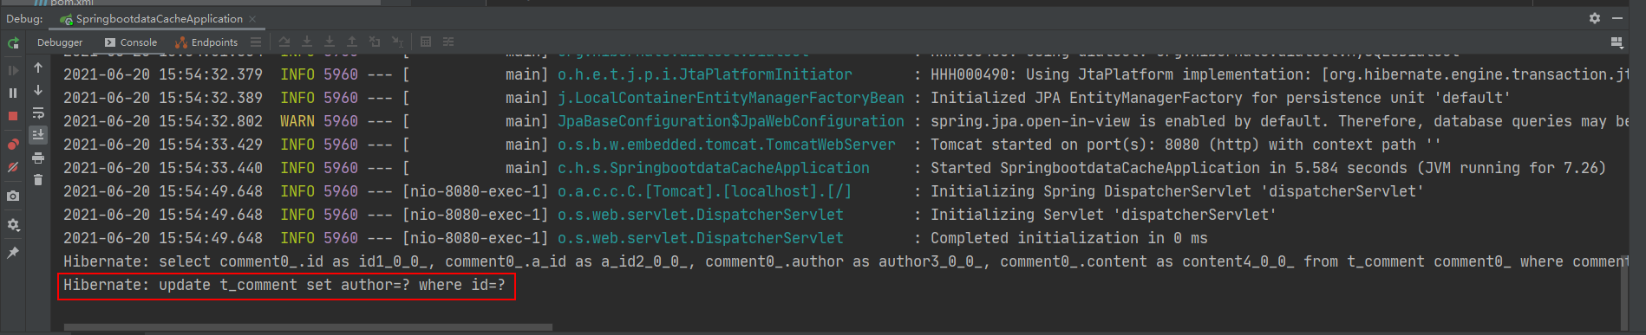Close SpringbootdataCacheApplication debug tab
The width and height of the screenshot is (1646, 335).
point(252,19)
